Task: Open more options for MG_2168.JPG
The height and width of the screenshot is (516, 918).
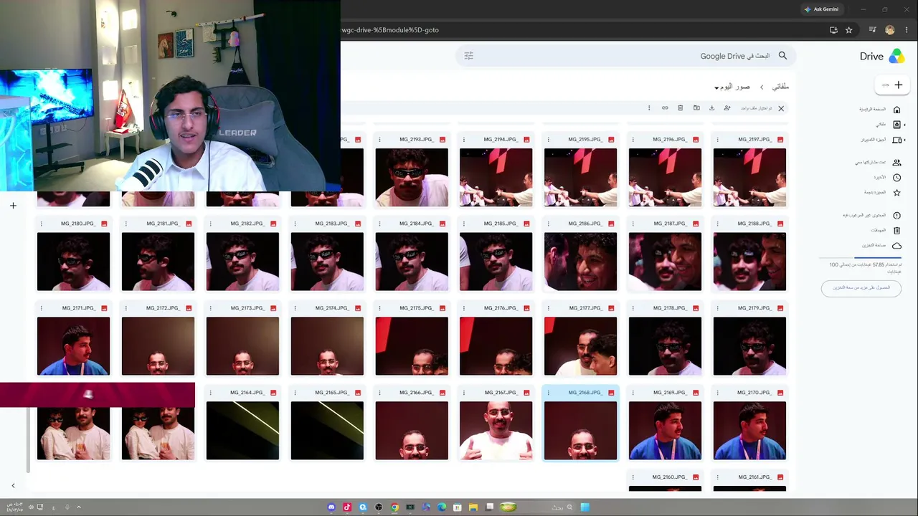Action: (x=549, y=393)
